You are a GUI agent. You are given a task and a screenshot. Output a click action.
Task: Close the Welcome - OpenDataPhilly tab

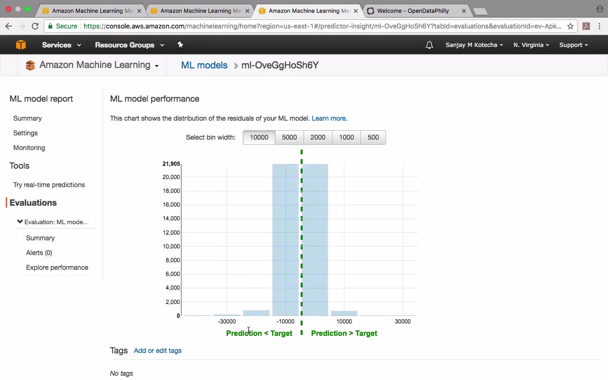[x=464, y=10]
